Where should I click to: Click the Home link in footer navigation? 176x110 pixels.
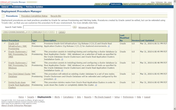[x=21, y=97]
